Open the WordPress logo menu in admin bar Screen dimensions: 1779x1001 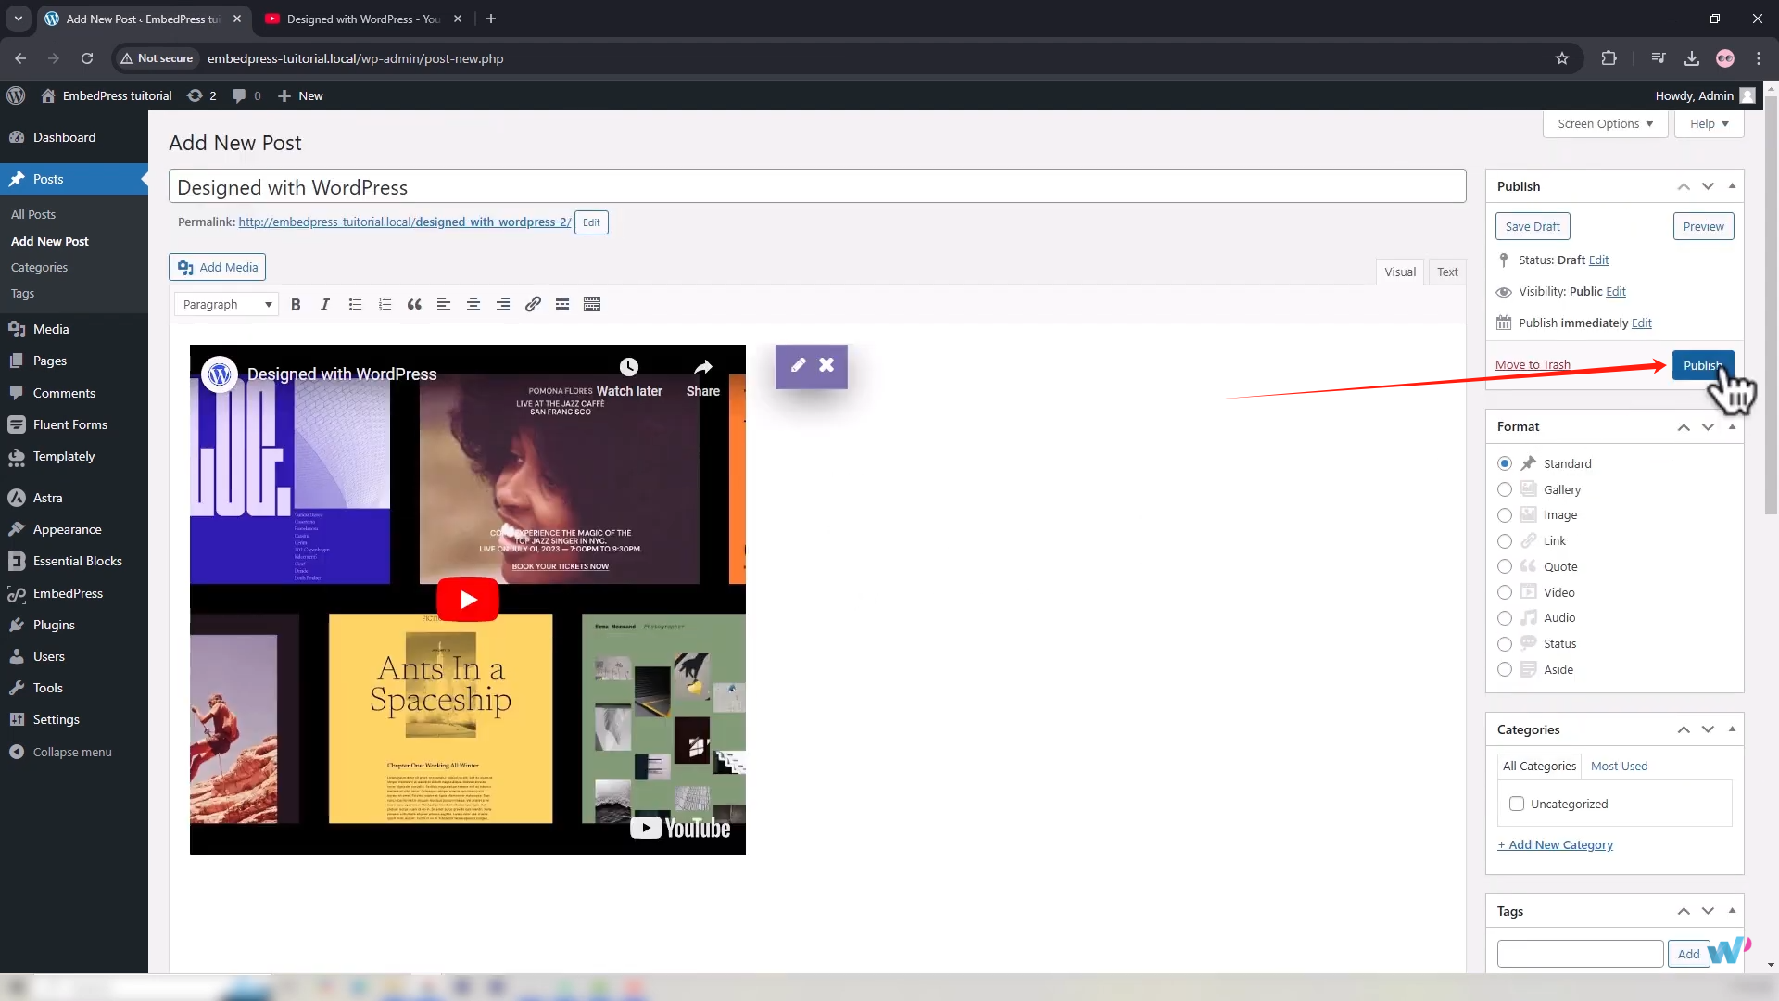(16, 95)
